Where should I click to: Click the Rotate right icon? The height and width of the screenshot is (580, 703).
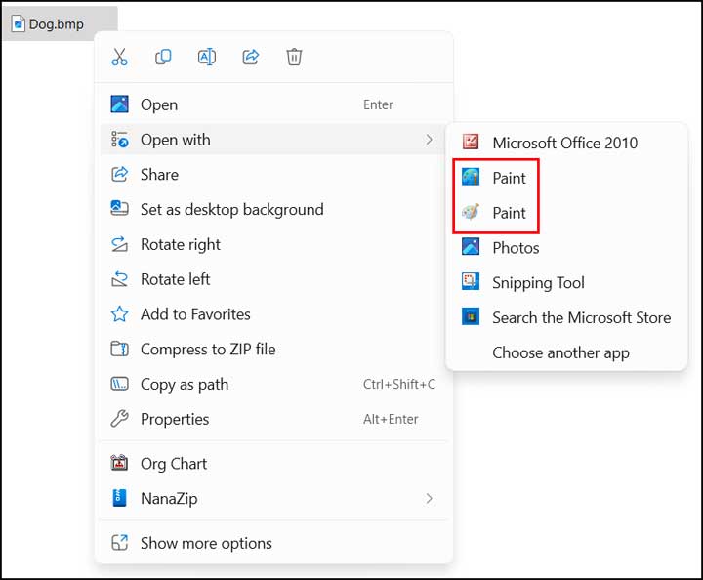119,244
